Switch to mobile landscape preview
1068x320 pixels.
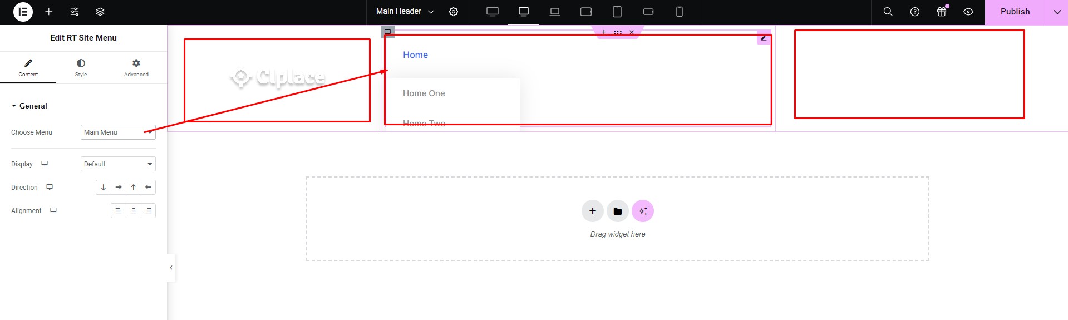tap(648, 12)
